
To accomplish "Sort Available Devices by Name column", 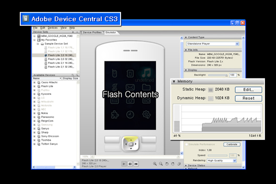I will pyautogui.click(x=47, y=78).
